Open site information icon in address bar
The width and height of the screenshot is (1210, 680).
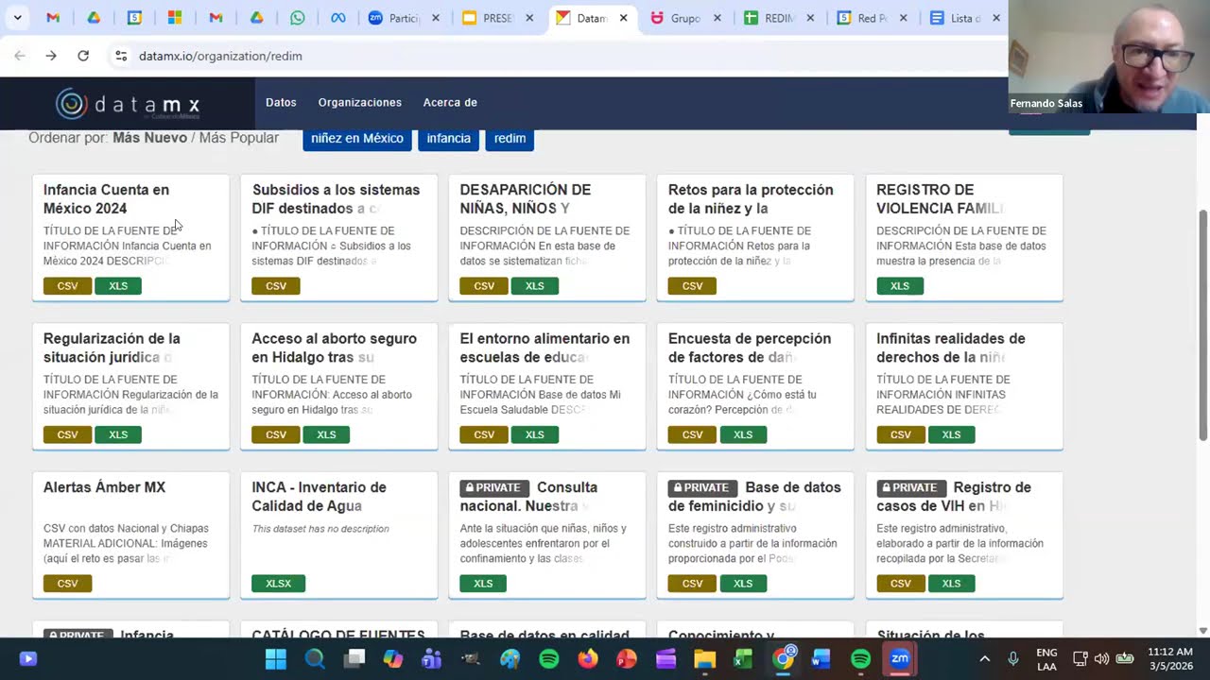121,56
